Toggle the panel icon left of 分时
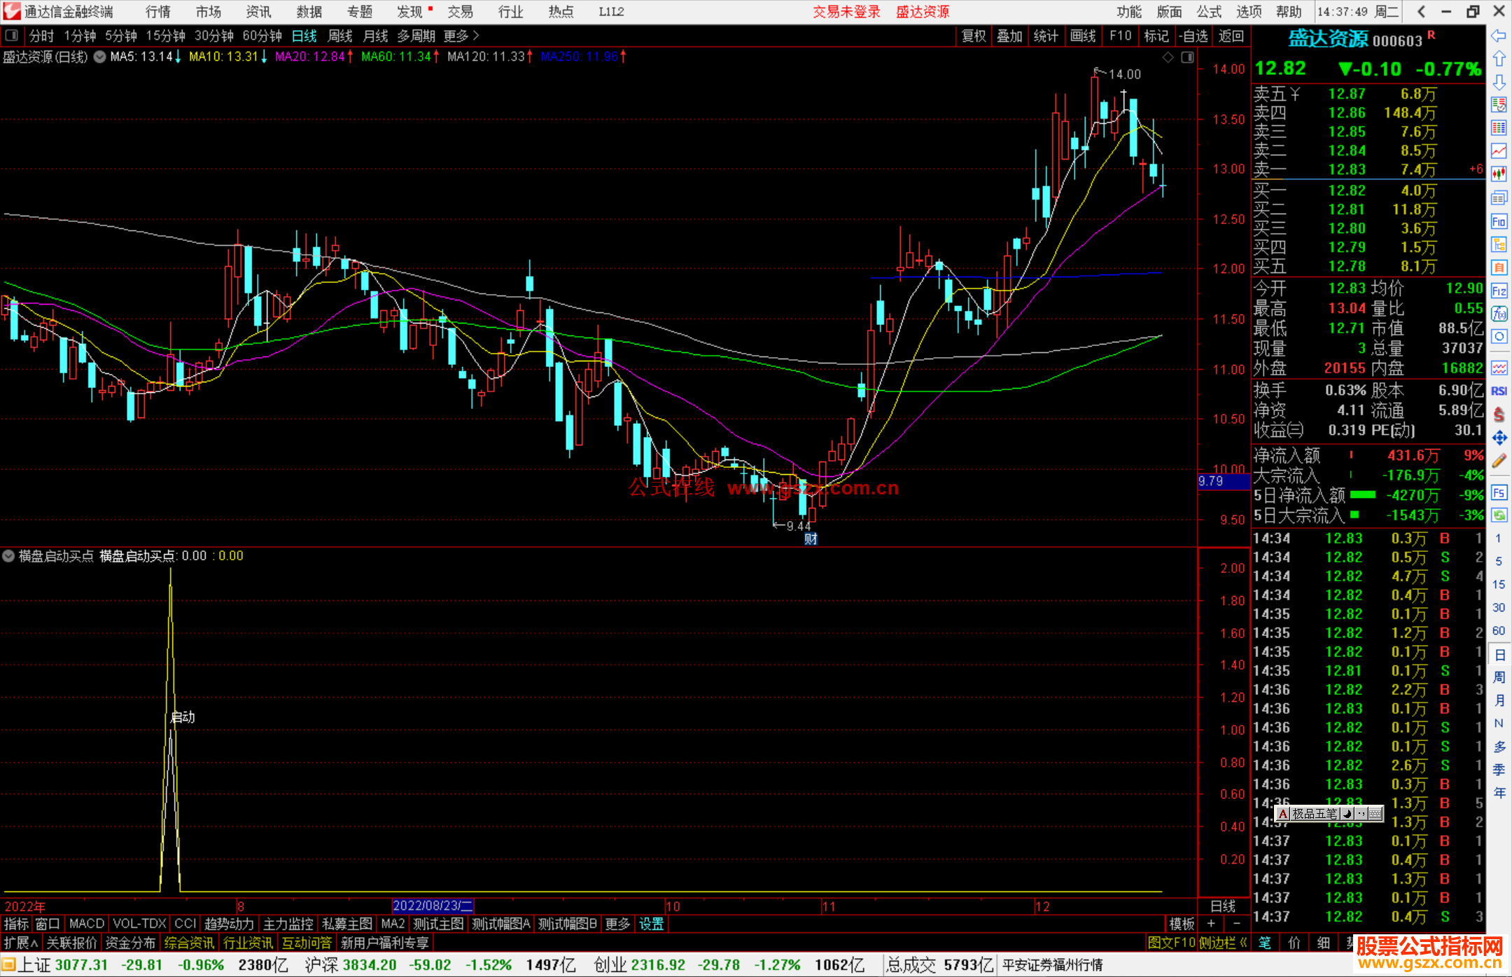Viewport: 1512px width, 977px height. pyautogui.click(x=11, y=35)
